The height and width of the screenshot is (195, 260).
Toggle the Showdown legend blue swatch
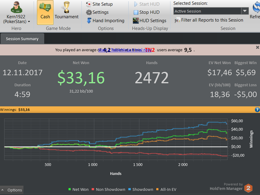pyautogui.click(x=130, y=189)
